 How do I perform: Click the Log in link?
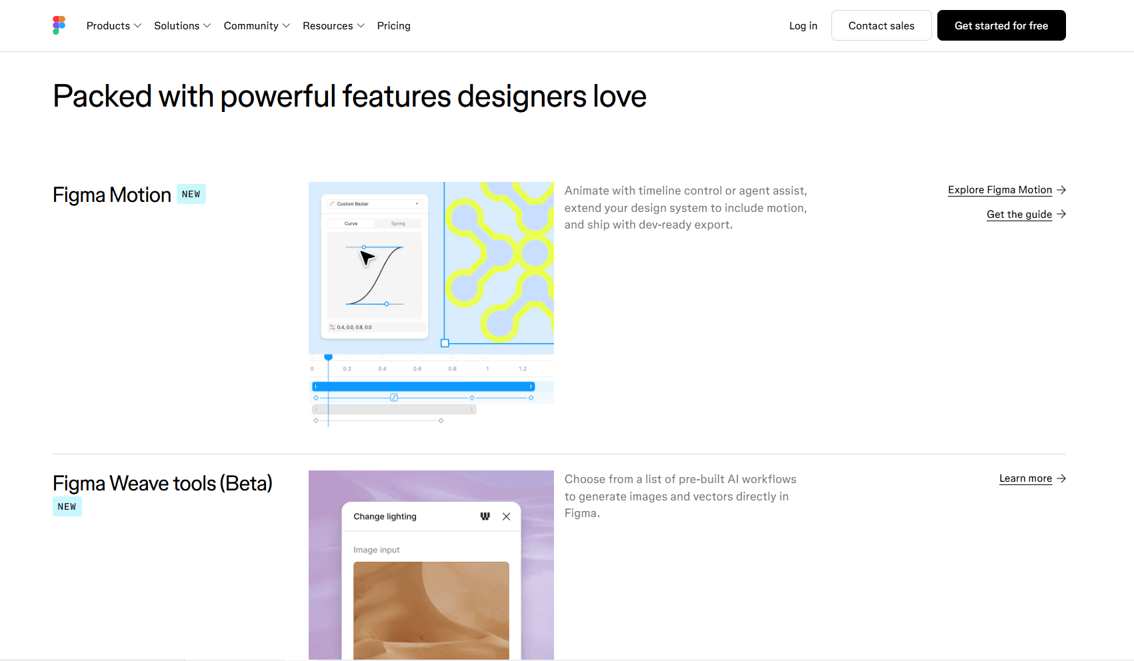pos(803,25)
